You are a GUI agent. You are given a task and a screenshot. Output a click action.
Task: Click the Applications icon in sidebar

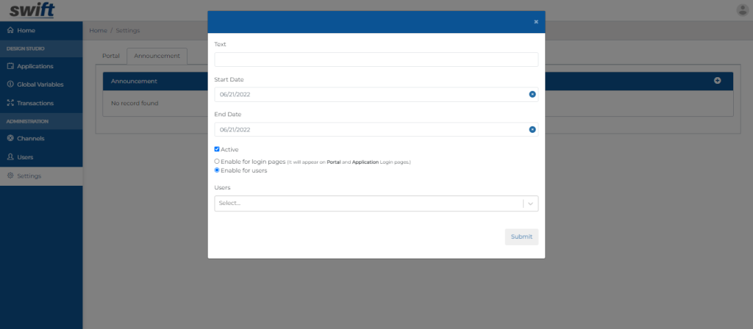pyautogui.click(x=10, y=66)
